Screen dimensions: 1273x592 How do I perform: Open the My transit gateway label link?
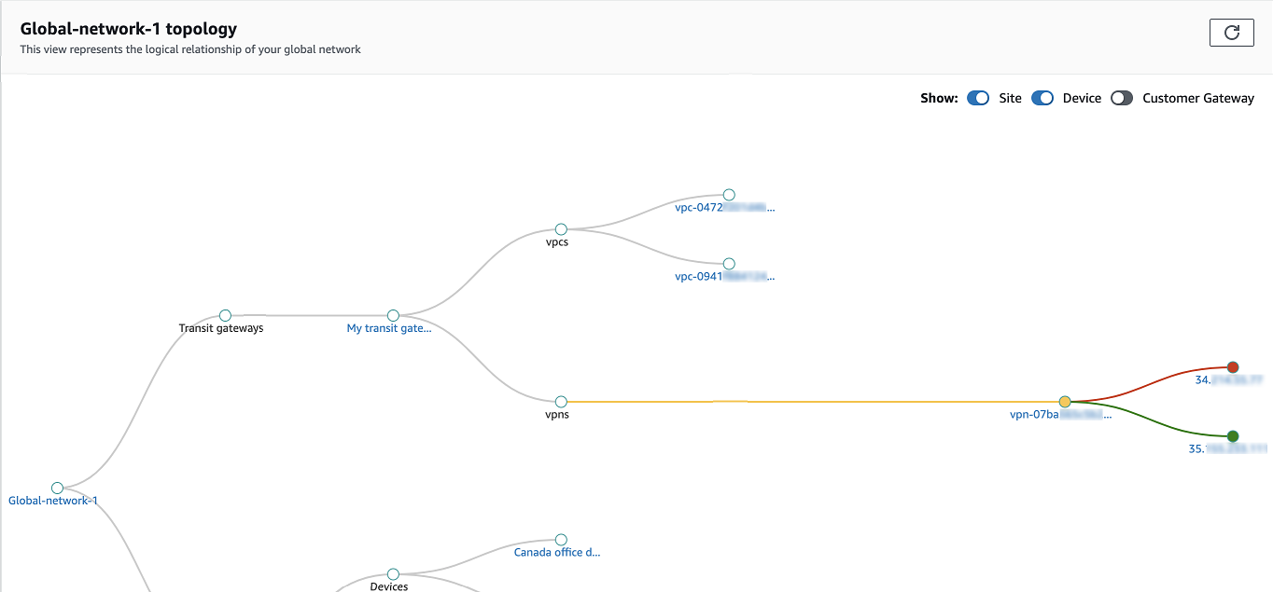[389, 328]
